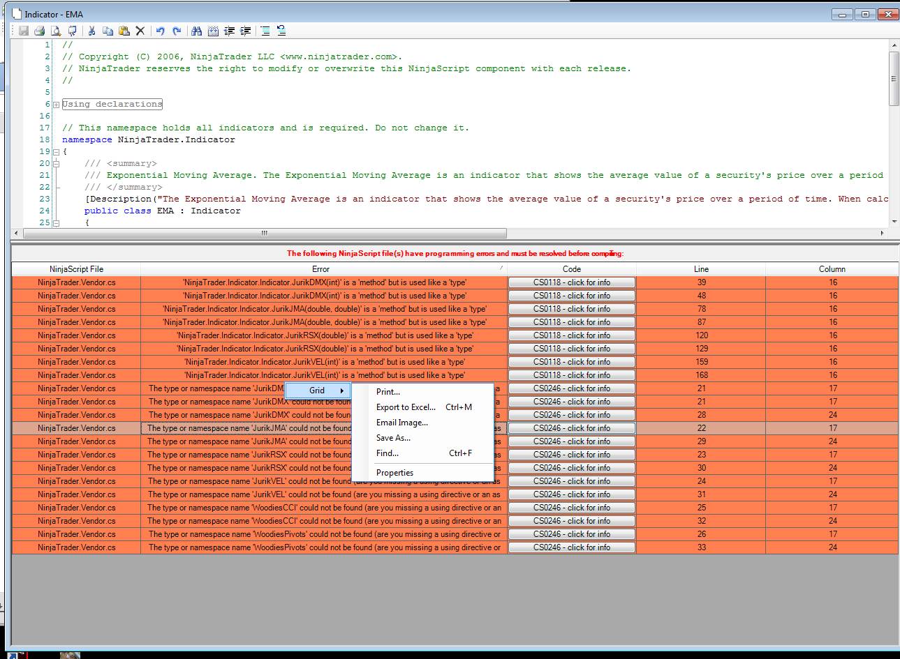This screenshot has width=900, height=659.
Task: Open Print Preview from the toolbar
Action: (x=55, y=31)
